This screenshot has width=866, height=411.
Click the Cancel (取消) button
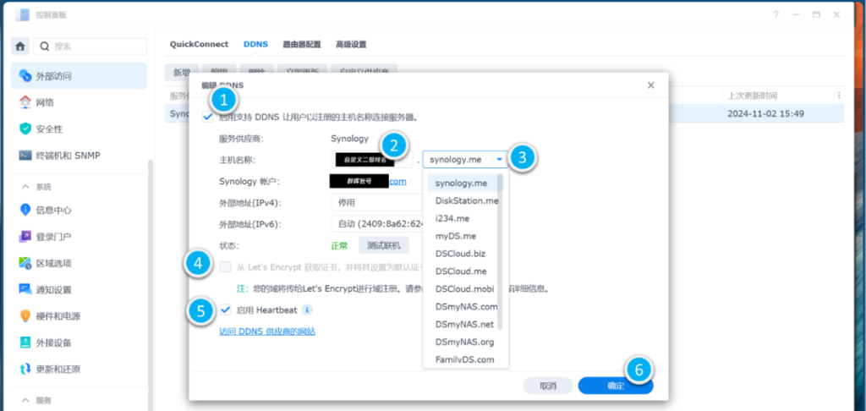click(548, 386)
